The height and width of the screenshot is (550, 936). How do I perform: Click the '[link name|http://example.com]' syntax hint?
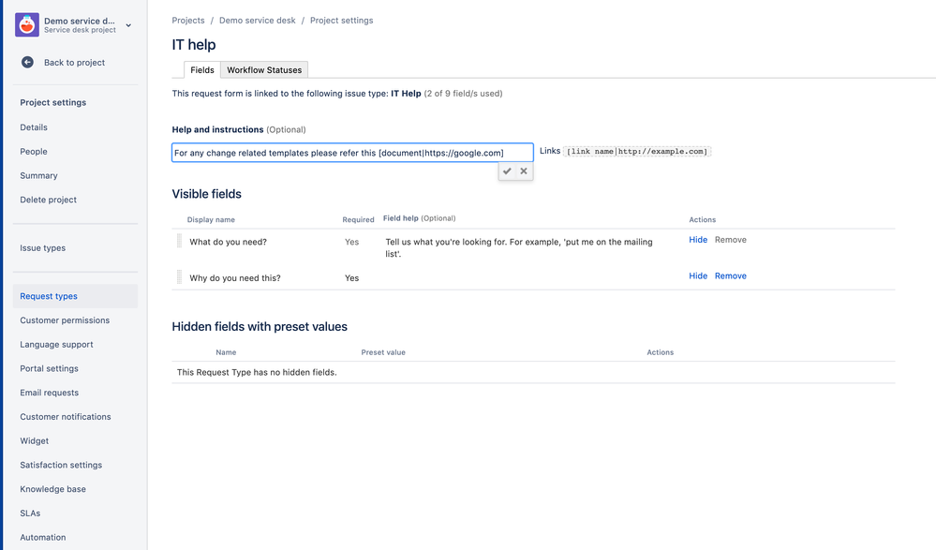coord(637,151)
